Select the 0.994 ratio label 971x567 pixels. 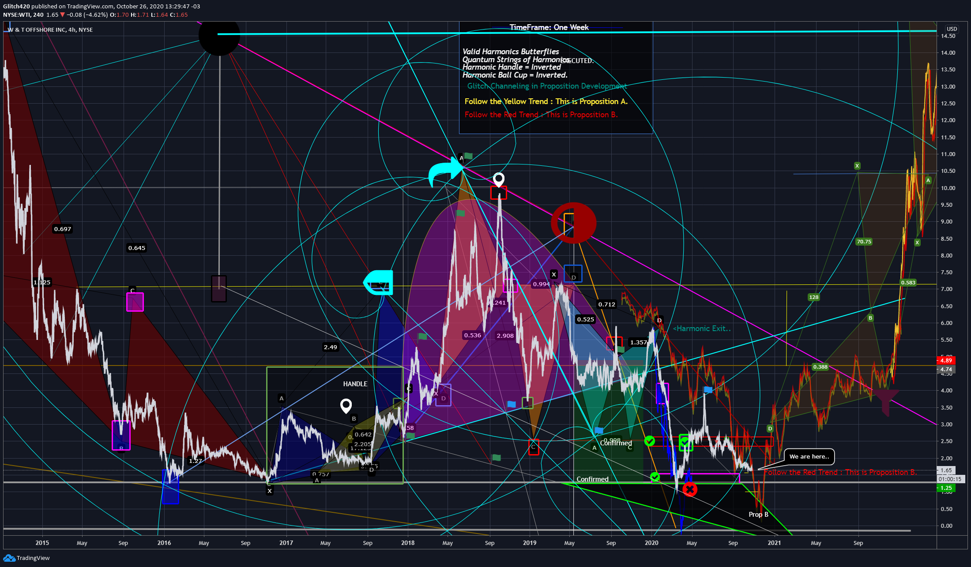[541, 284]
